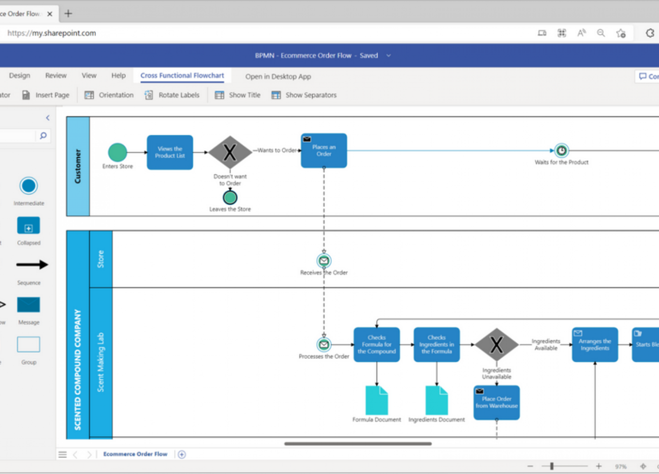This screenshot has height=474, width=659.
Task: Open the Design tab
Action: click(x=20, y=75)
